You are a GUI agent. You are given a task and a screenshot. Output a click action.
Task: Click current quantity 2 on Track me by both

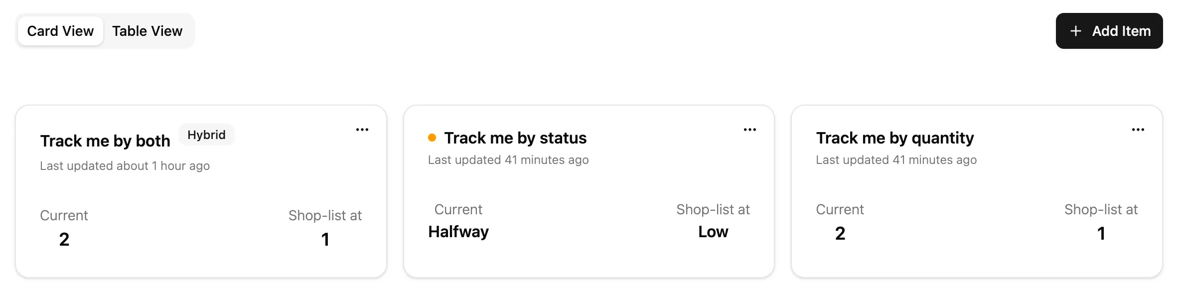click(x=64, y=240)
